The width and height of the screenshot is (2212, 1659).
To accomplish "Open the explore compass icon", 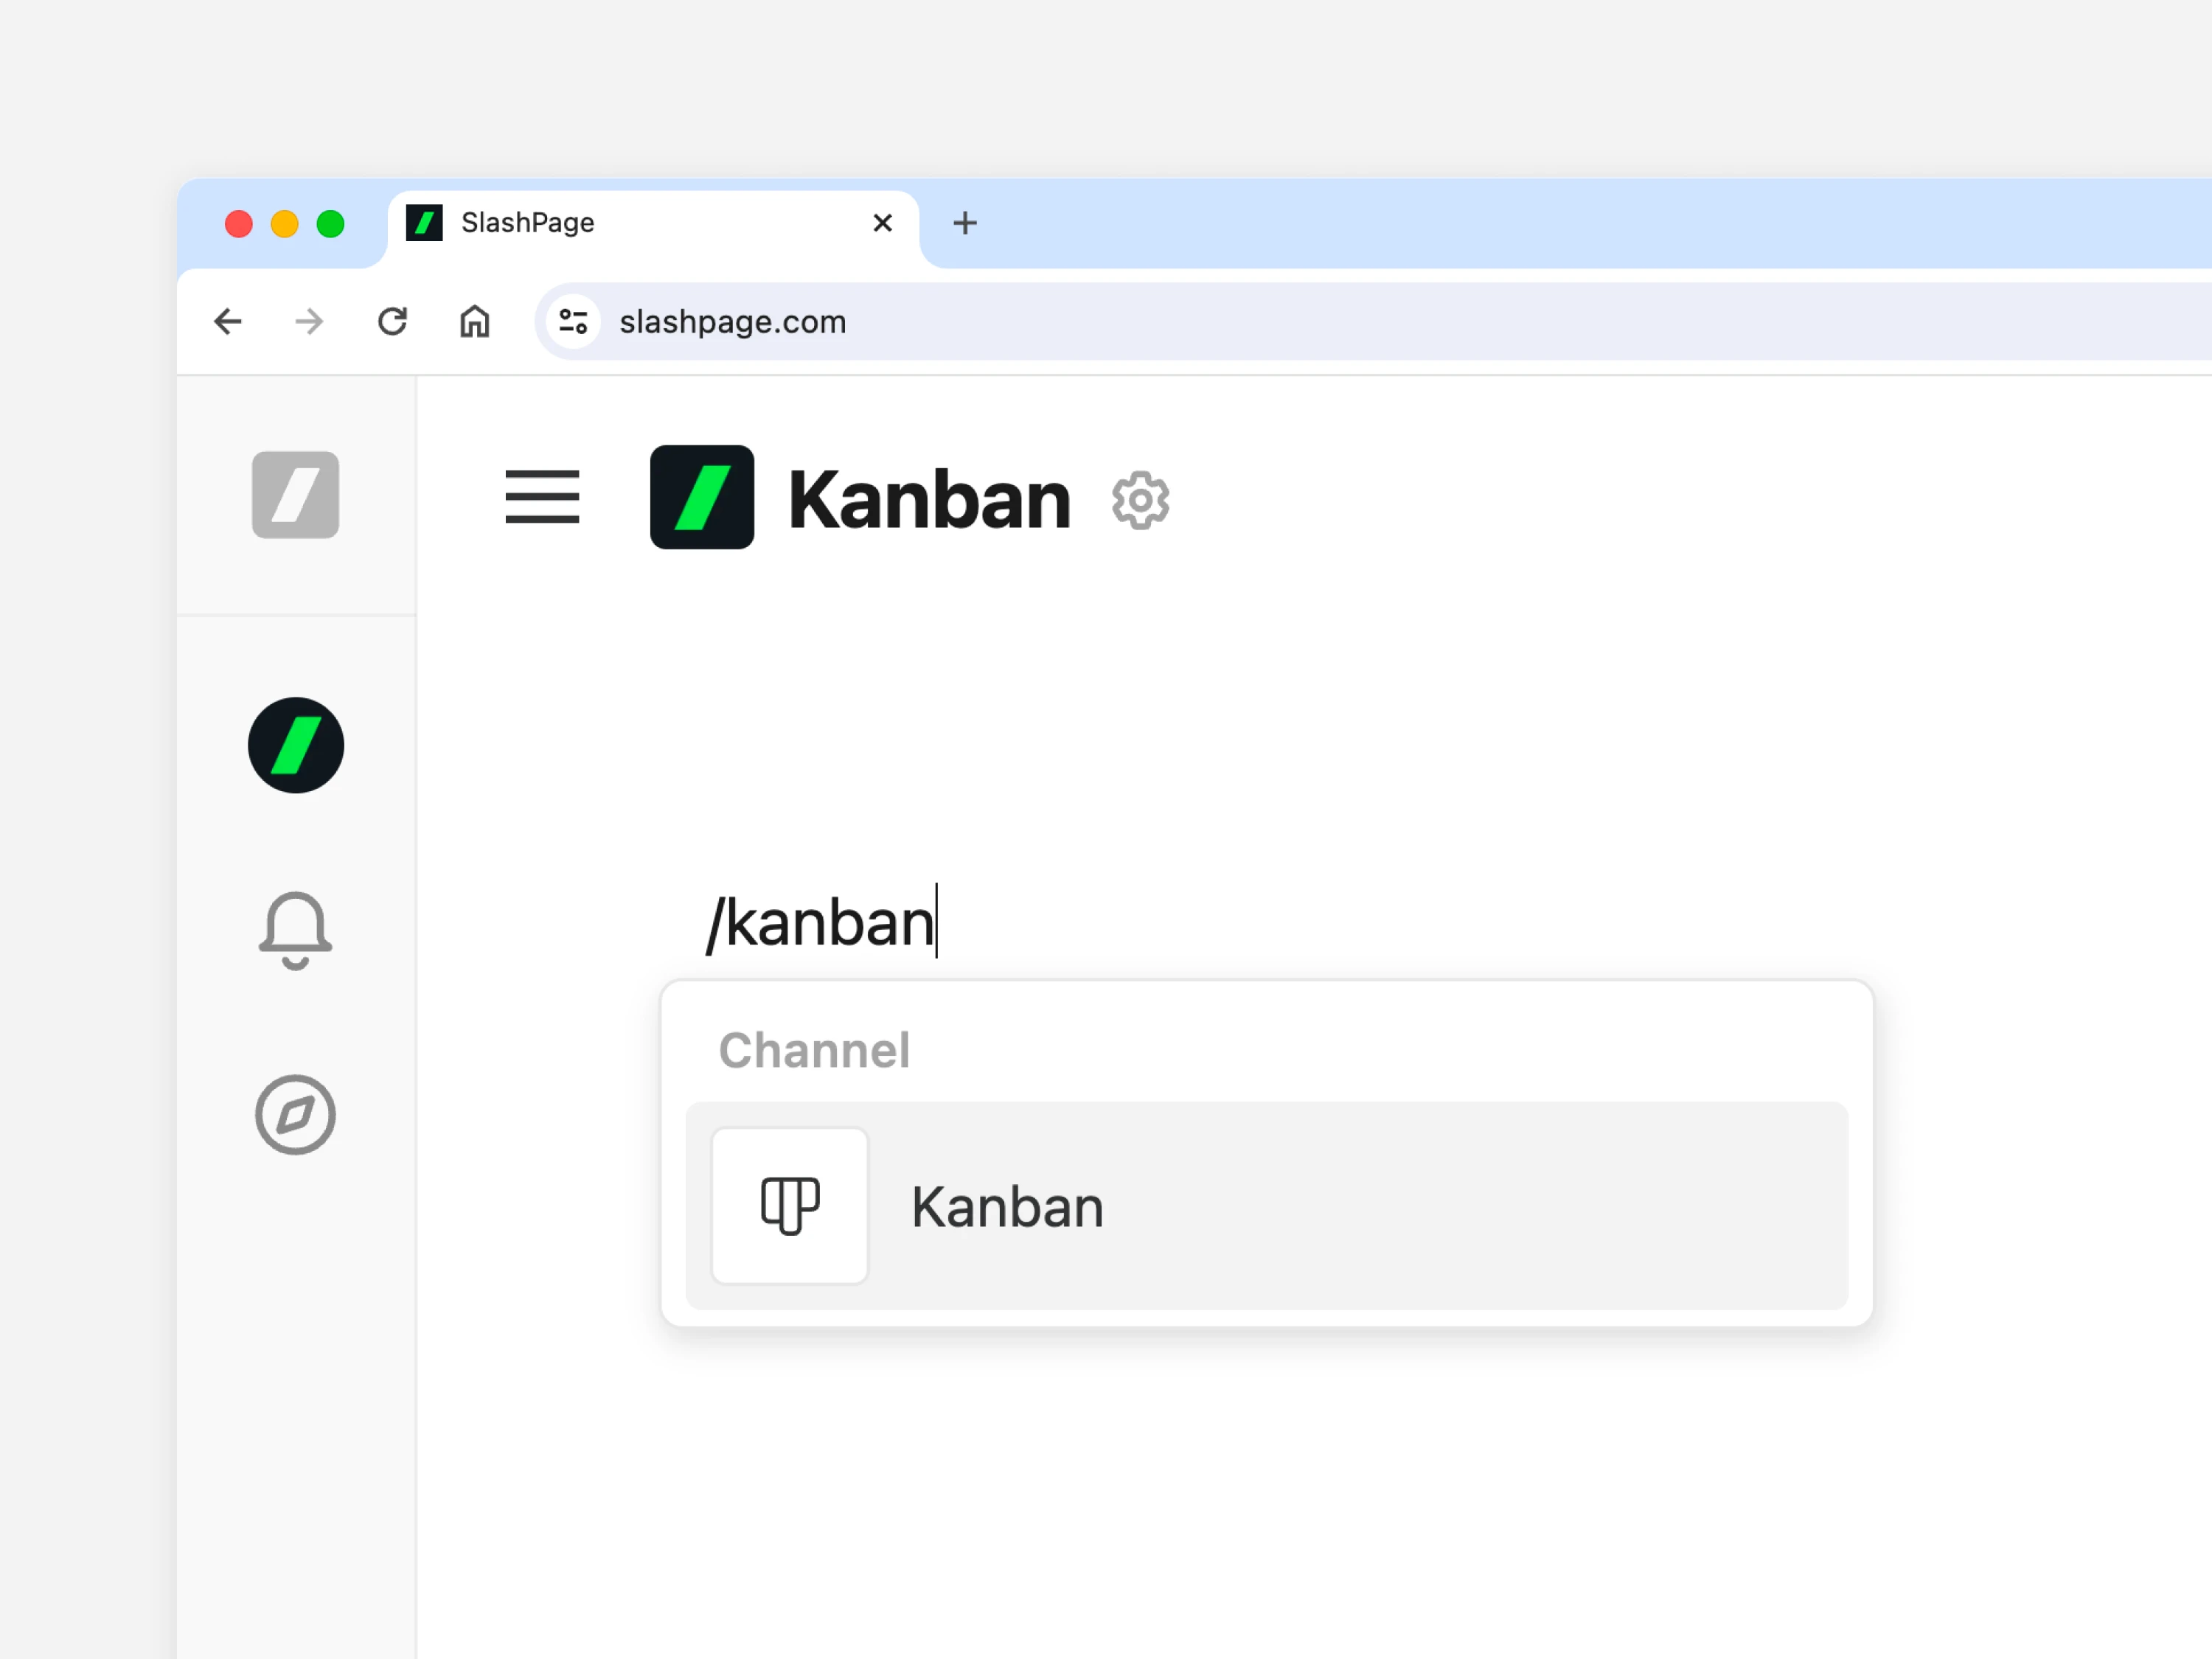I will (x=295, y=1115).
